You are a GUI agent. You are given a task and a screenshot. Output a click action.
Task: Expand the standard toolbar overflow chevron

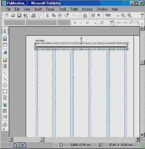tap(142, 15)
